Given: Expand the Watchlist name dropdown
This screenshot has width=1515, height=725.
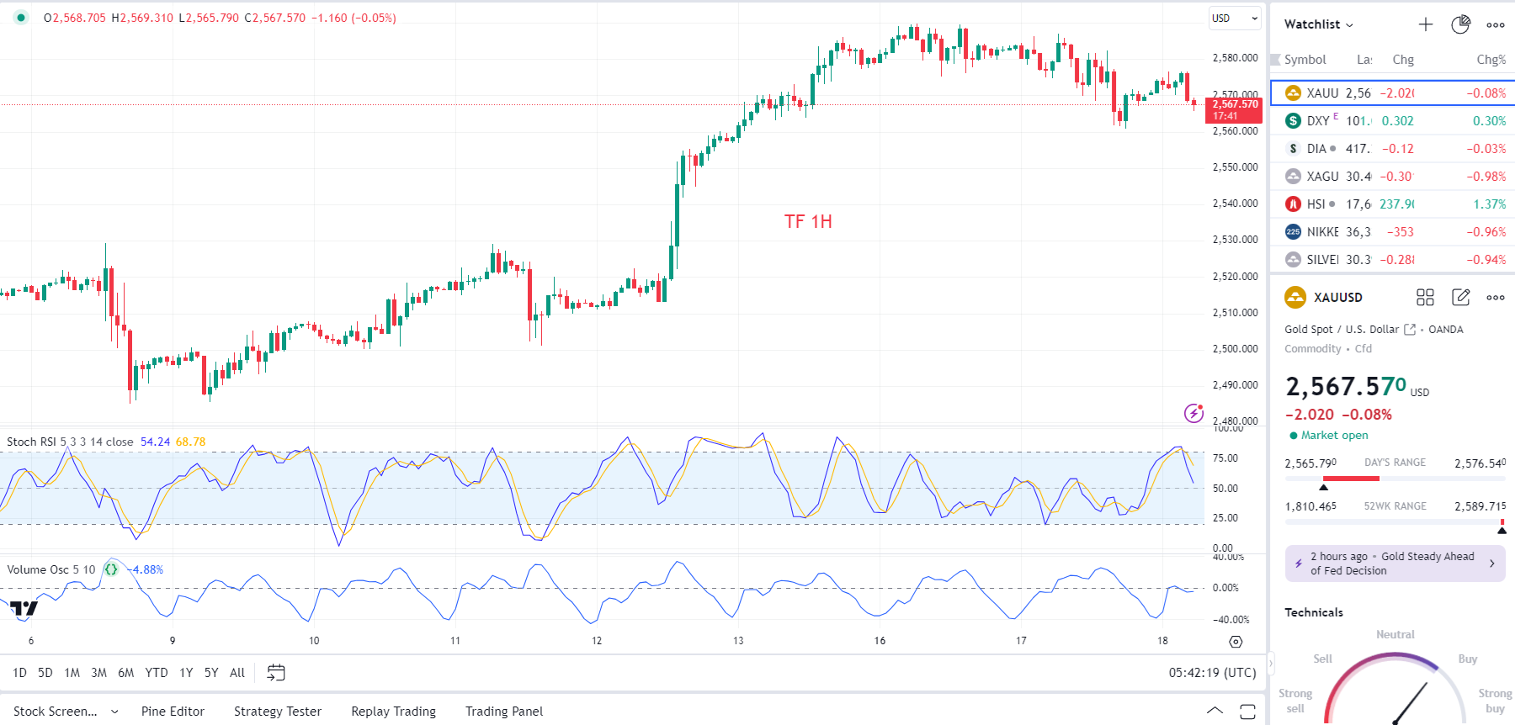Looking at the screenshot, I should point(1319,24).
